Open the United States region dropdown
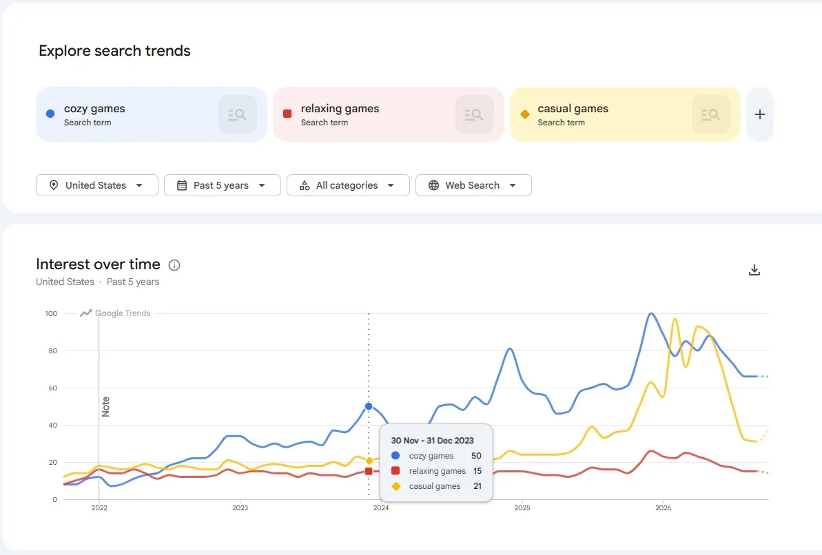The image size is (822, 555). point(97,185)
